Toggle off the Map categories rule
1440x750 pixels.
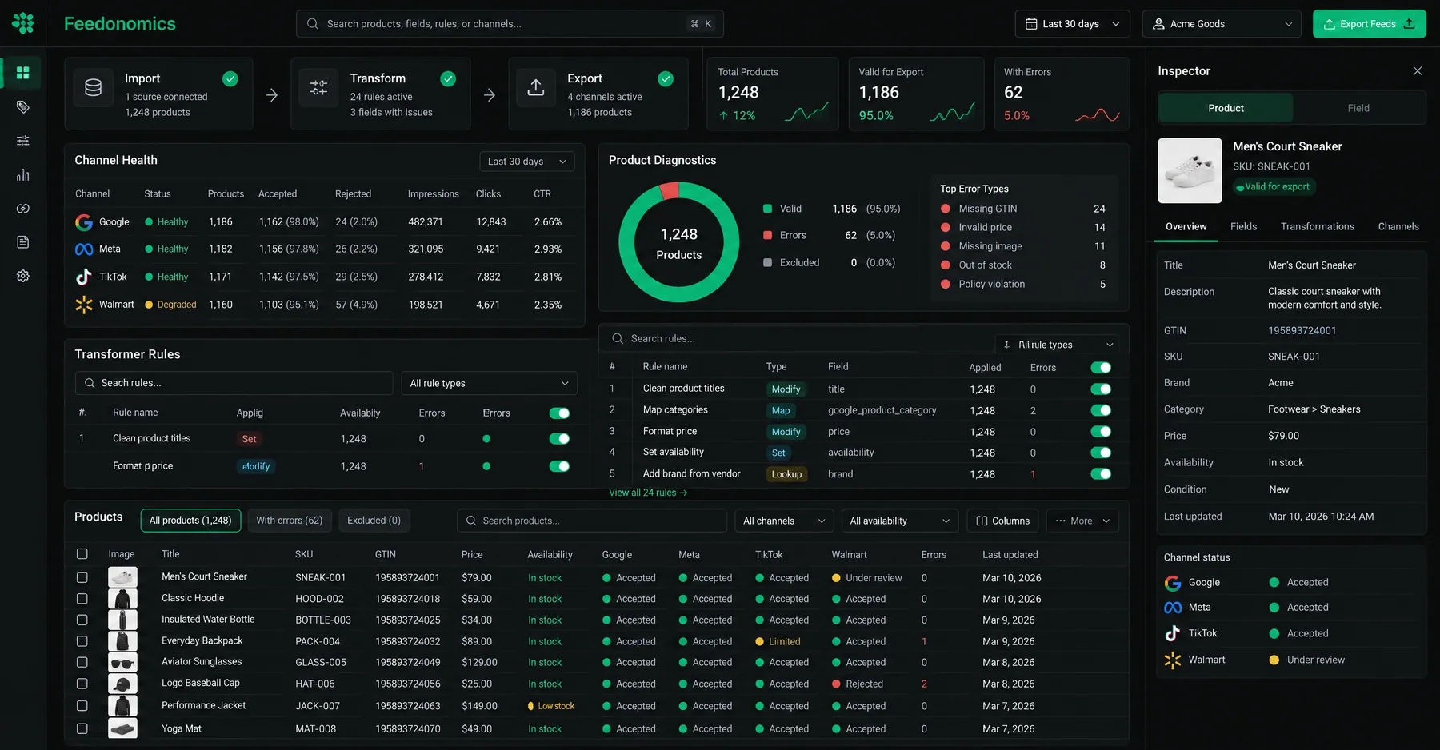(1101, 410)
